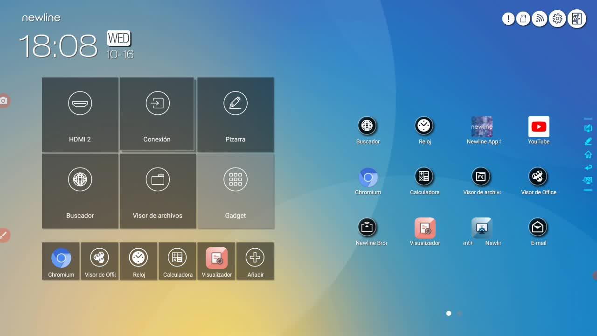Open Visualizador shortcut in bottom bar
Image resolution: width=597 pixels, height=336 pixels.
tap(216, 261)
